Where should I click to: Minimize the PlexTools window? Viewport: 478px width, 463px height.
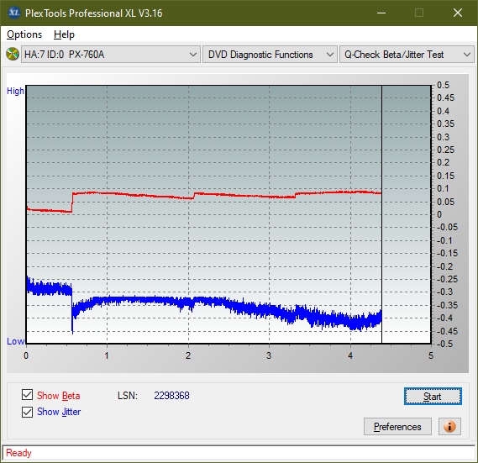click(381, 13)
